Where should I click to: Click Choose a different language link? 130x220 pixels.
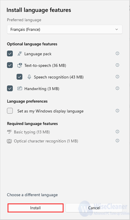32,195
